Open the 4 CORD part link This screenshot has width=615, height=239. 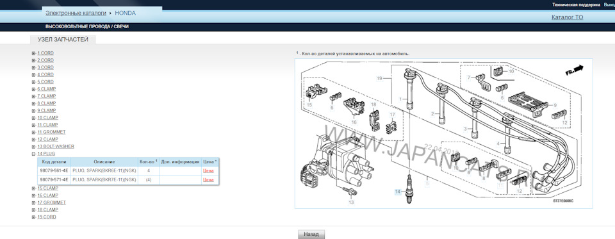point(45,74)
